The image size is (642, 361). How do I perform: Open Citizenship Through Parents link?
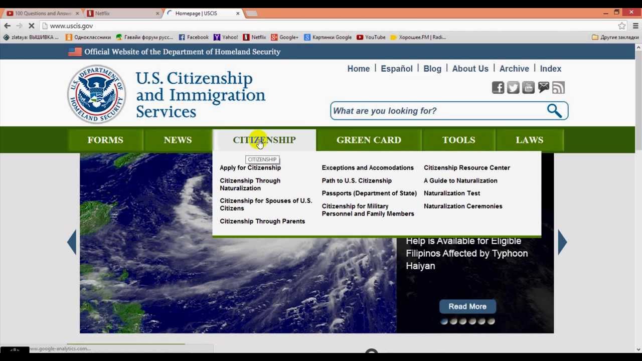[x=262, y=221]
